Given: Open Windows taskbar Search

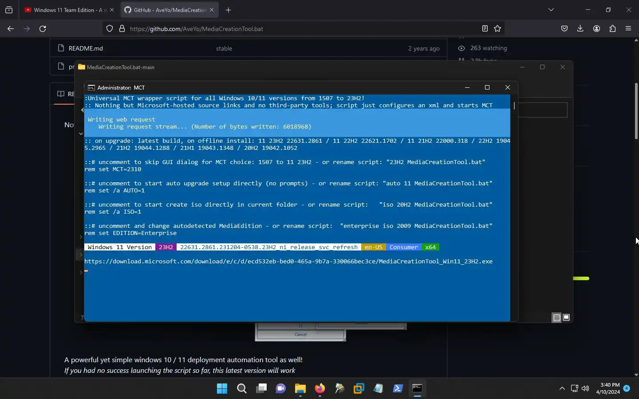Looking at the screenshot, I should tap(241, 388).
